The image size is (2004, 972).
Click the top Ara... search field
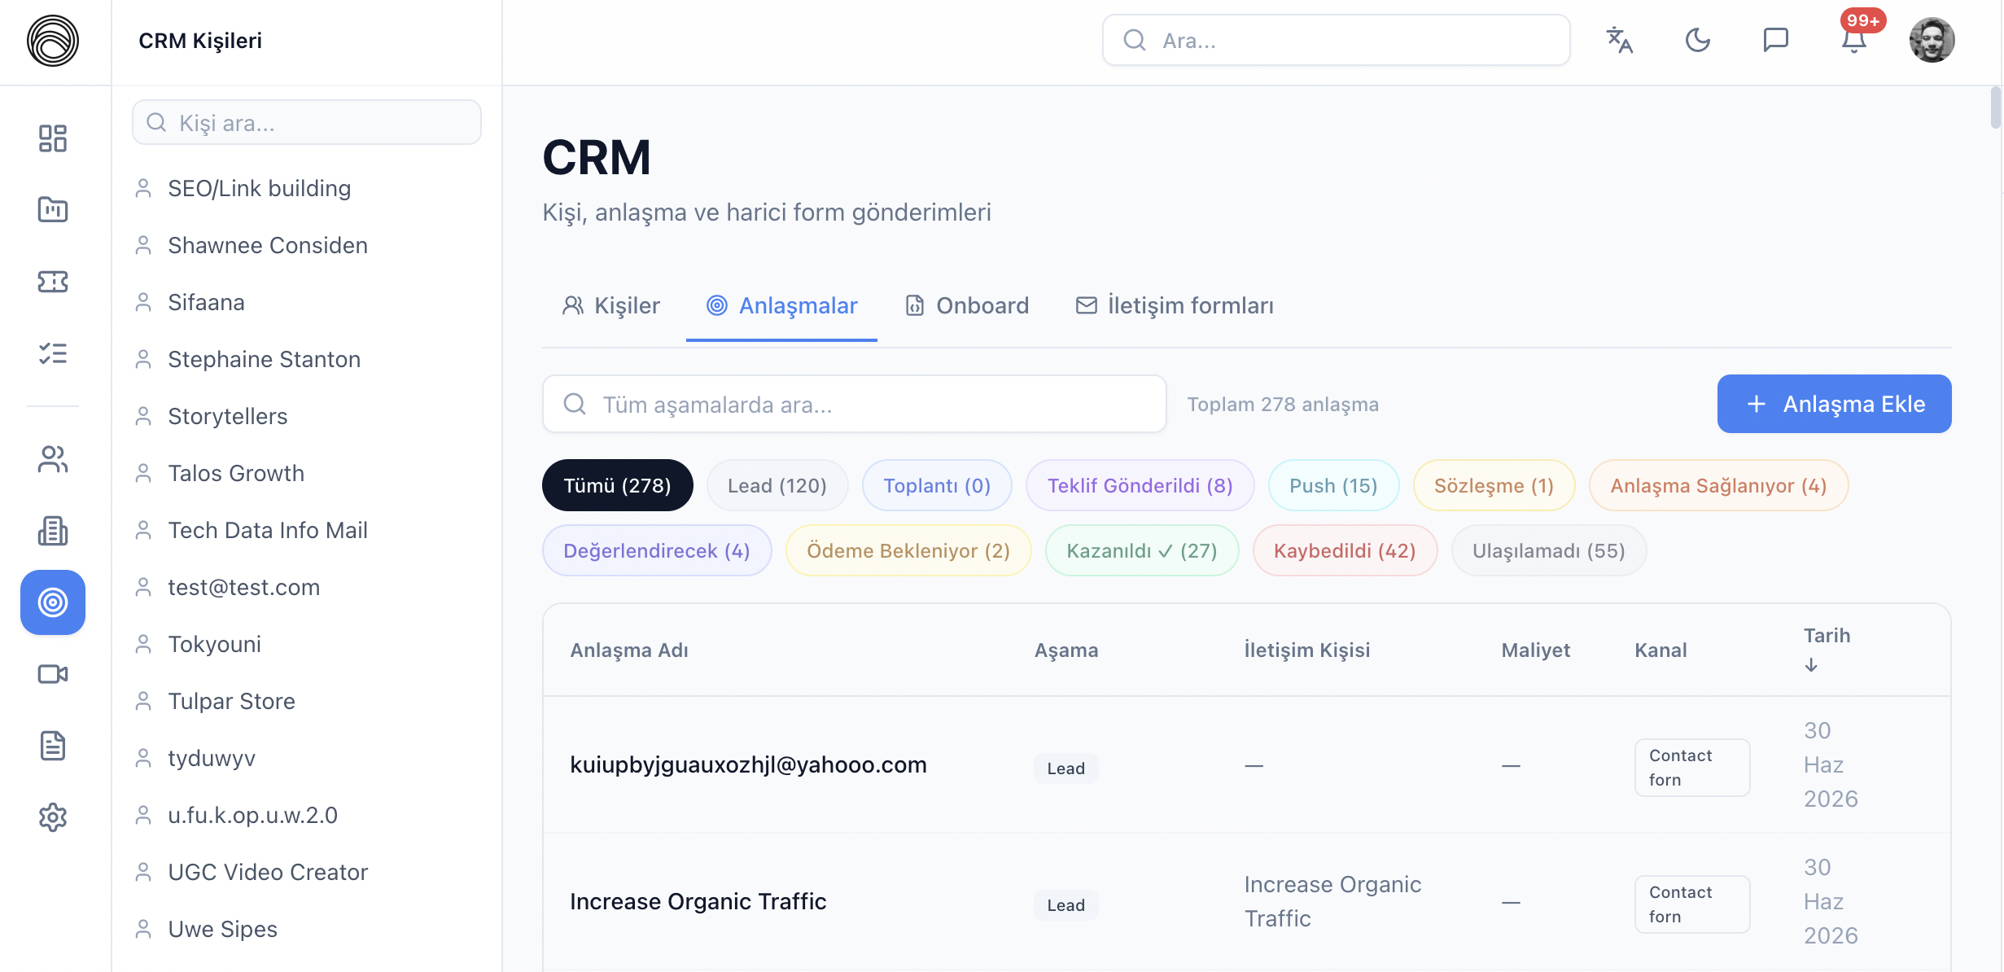click(x=1337, y=40)
